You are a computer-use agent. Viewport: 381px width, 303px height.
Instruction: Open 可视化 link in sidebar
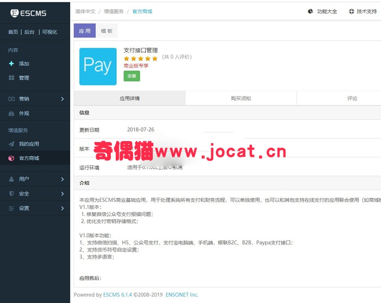tap(50, 32)
